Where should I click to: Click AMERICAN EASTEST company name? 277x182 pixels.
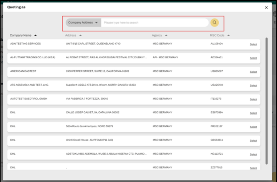(x=23, y=71)
